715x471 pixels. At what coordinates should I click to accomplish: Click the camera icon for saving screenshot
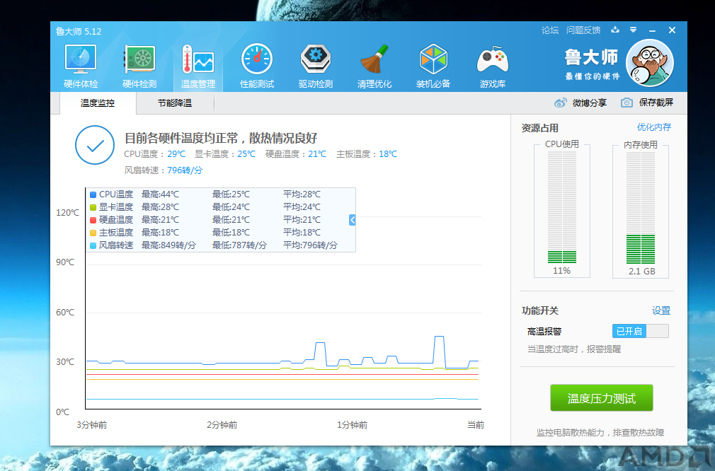point(627,103)
